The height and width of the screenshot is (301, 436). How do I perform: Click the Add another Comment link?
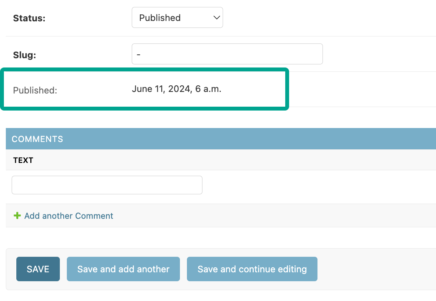tap(68, 216)
